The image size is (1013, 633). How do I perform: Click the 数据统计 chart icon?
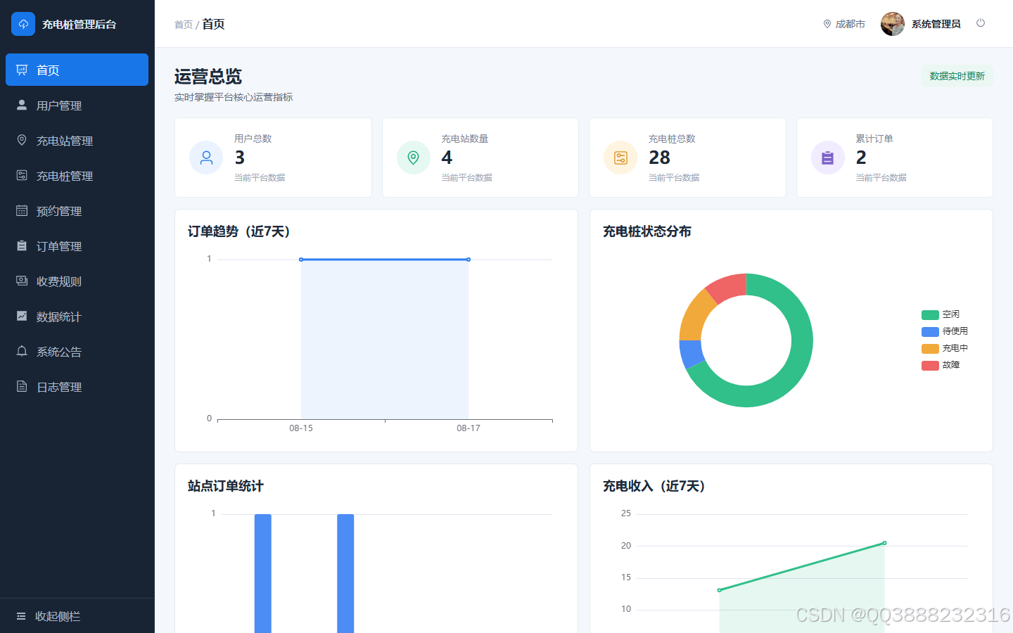(x=22, y=316)
